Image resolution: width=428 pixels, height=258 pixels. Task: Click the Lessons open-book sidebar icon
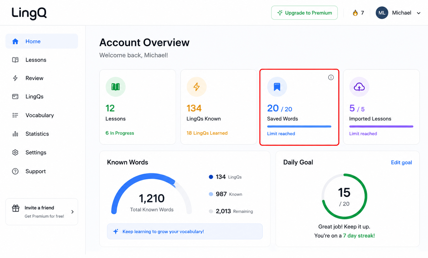pos(15,60)
